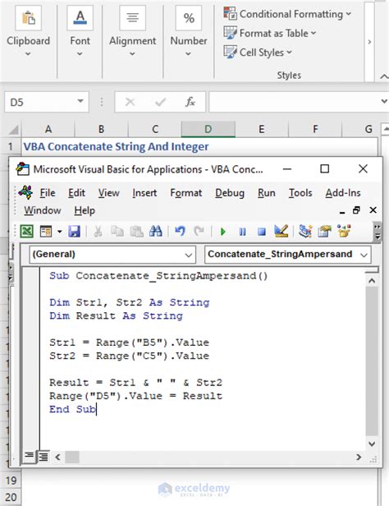Open the Help menu
The image size is (389, 506).
tap(85, 210)
